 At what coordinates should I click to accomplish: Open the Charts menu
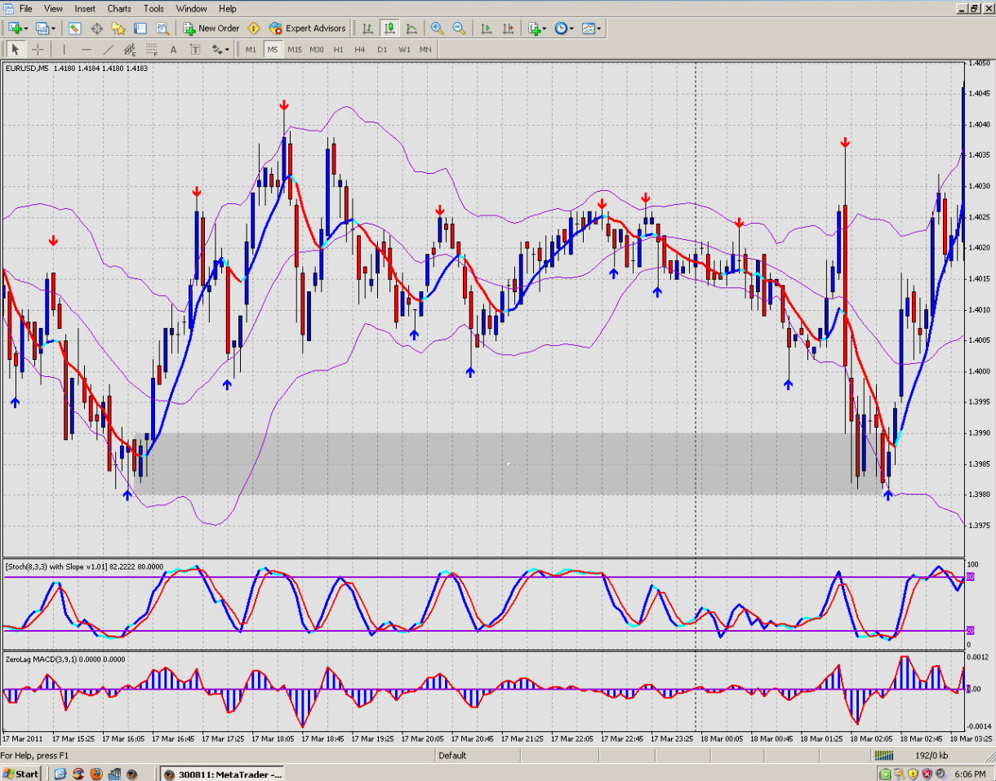[119, 8]
